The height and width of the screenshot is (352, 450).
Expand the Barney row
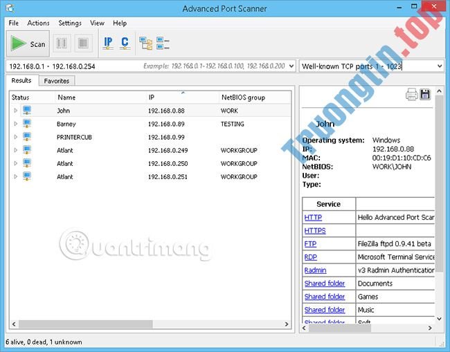pos(15,124)
